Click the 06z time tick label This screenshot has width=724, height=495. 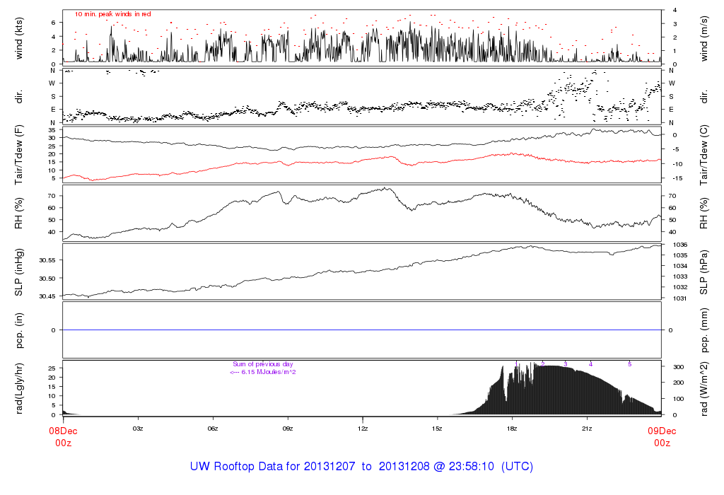(x=213, y=429)
